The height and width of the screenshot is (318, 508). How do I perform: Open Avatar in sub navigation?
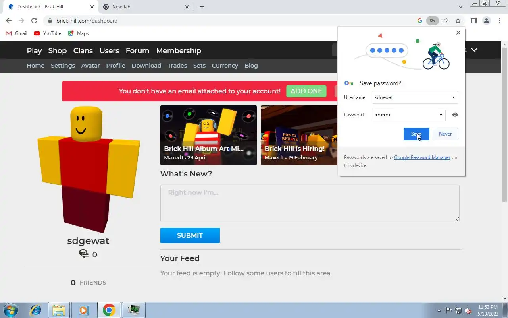click(90, 66)
